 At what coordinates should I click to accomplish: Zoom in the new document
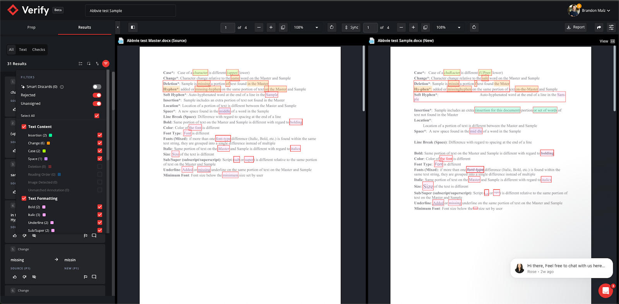[x=413, y=27]
